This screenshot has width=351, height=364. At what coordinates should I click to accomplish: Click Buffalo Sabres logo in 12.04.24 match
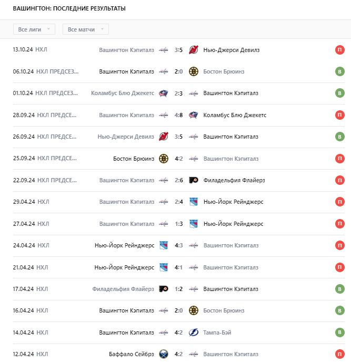click(163, 354)
